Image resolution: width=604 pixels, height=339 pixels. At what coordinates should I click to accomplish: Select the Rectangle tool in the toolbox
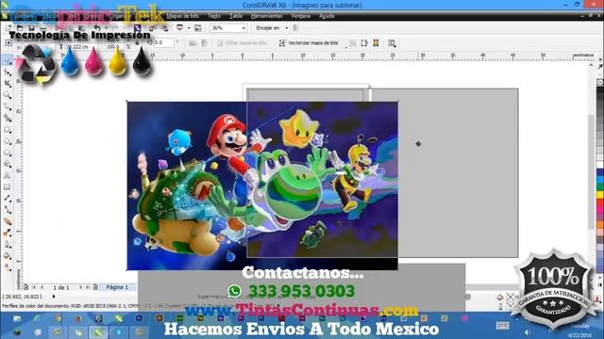pyautogui.click(x=8, y=130)
